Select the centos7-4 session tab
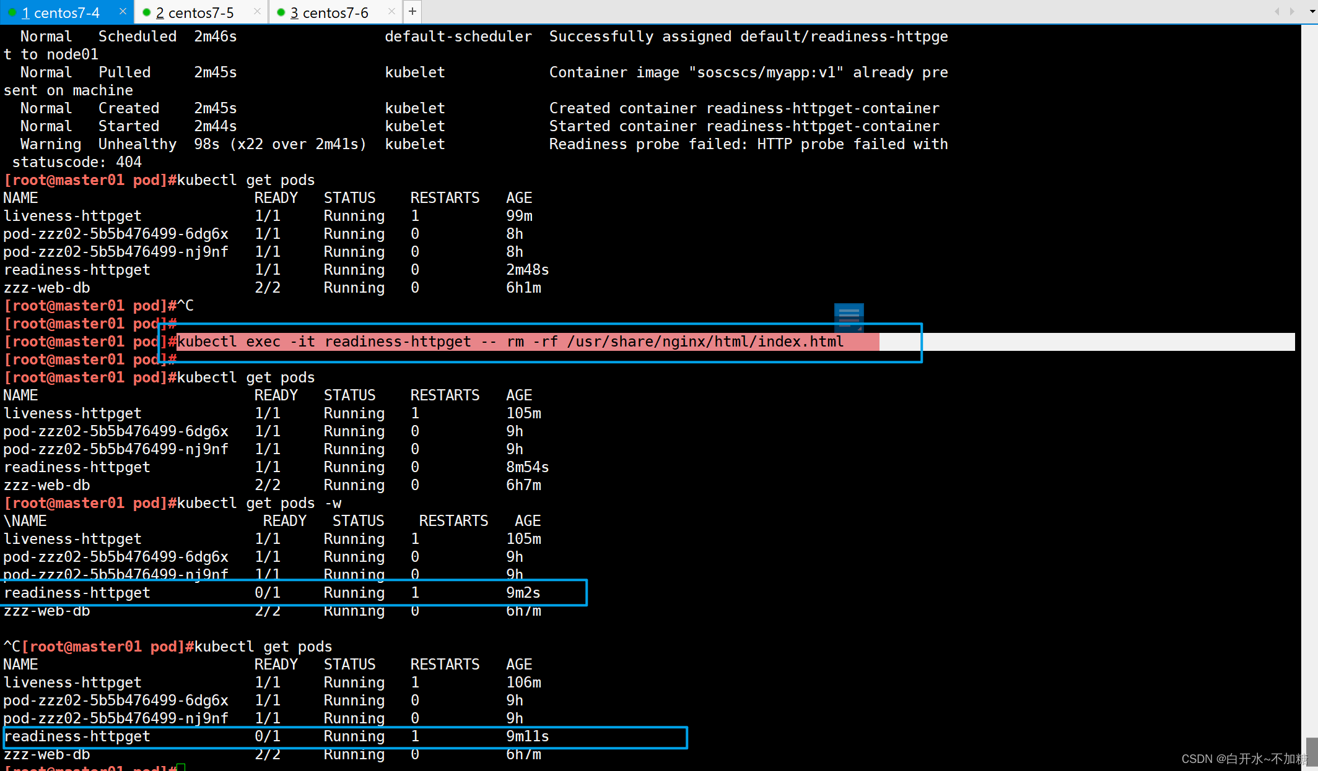 click(61, 12)
